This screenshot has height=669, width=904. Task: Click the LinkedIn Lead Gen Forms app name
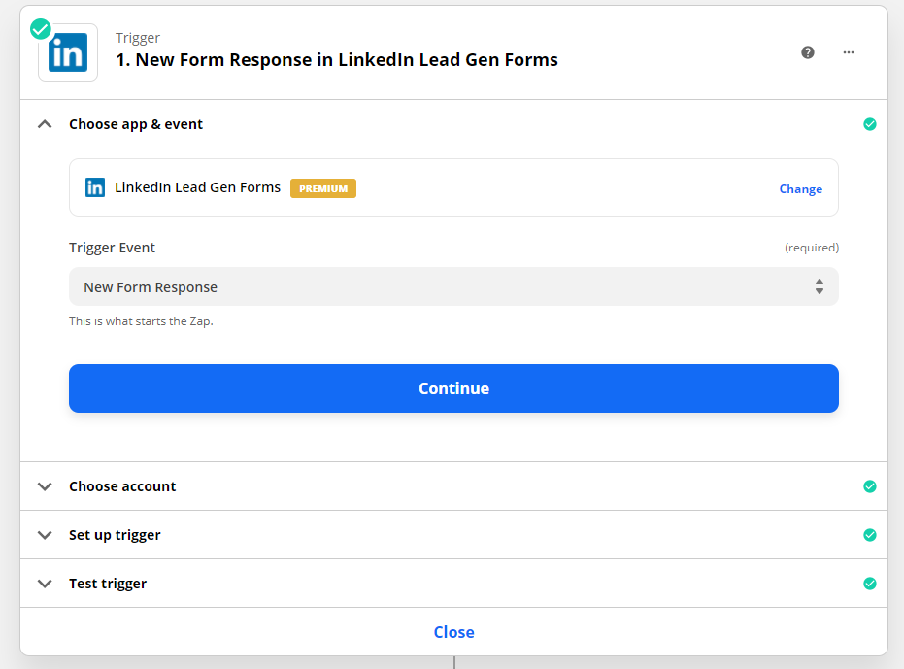[x=197, y=187]
